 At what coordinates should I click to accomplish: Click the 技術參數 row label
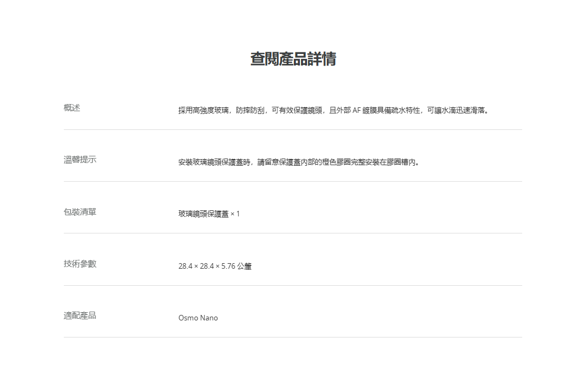[80, 264]
